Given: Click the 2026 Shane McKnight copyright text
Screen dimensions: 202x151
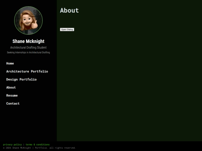Looking at the screenshot, I should click(39, 148).
